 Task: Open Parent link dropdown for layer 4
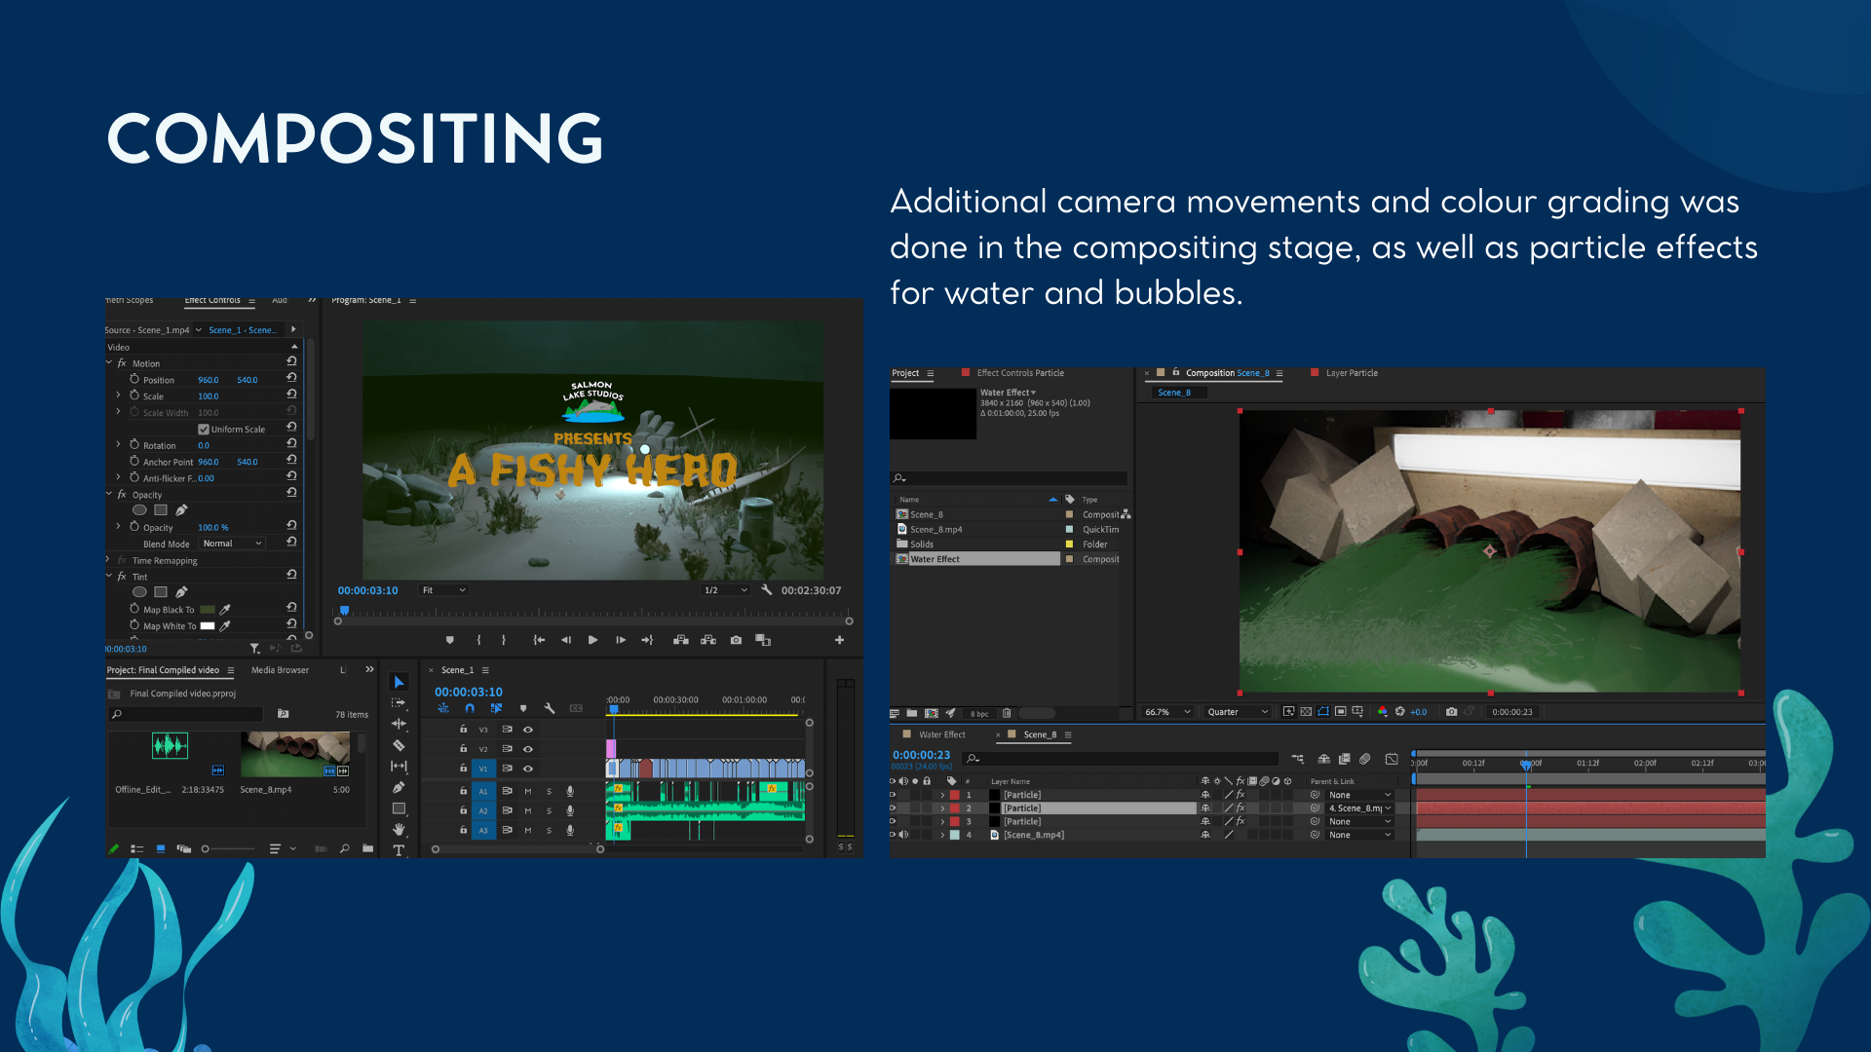pyautogui.click(x=1360, y=835)
